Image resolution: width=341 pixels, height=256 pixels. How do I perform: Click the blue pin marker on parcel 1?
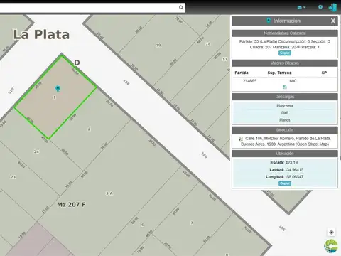(58, 89)
